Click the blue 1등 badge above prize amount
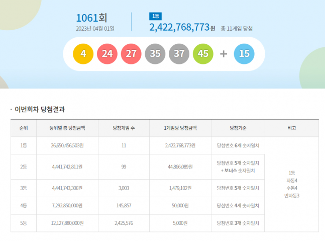The width and height of the screenshot is (325, 241). point(156,17)
